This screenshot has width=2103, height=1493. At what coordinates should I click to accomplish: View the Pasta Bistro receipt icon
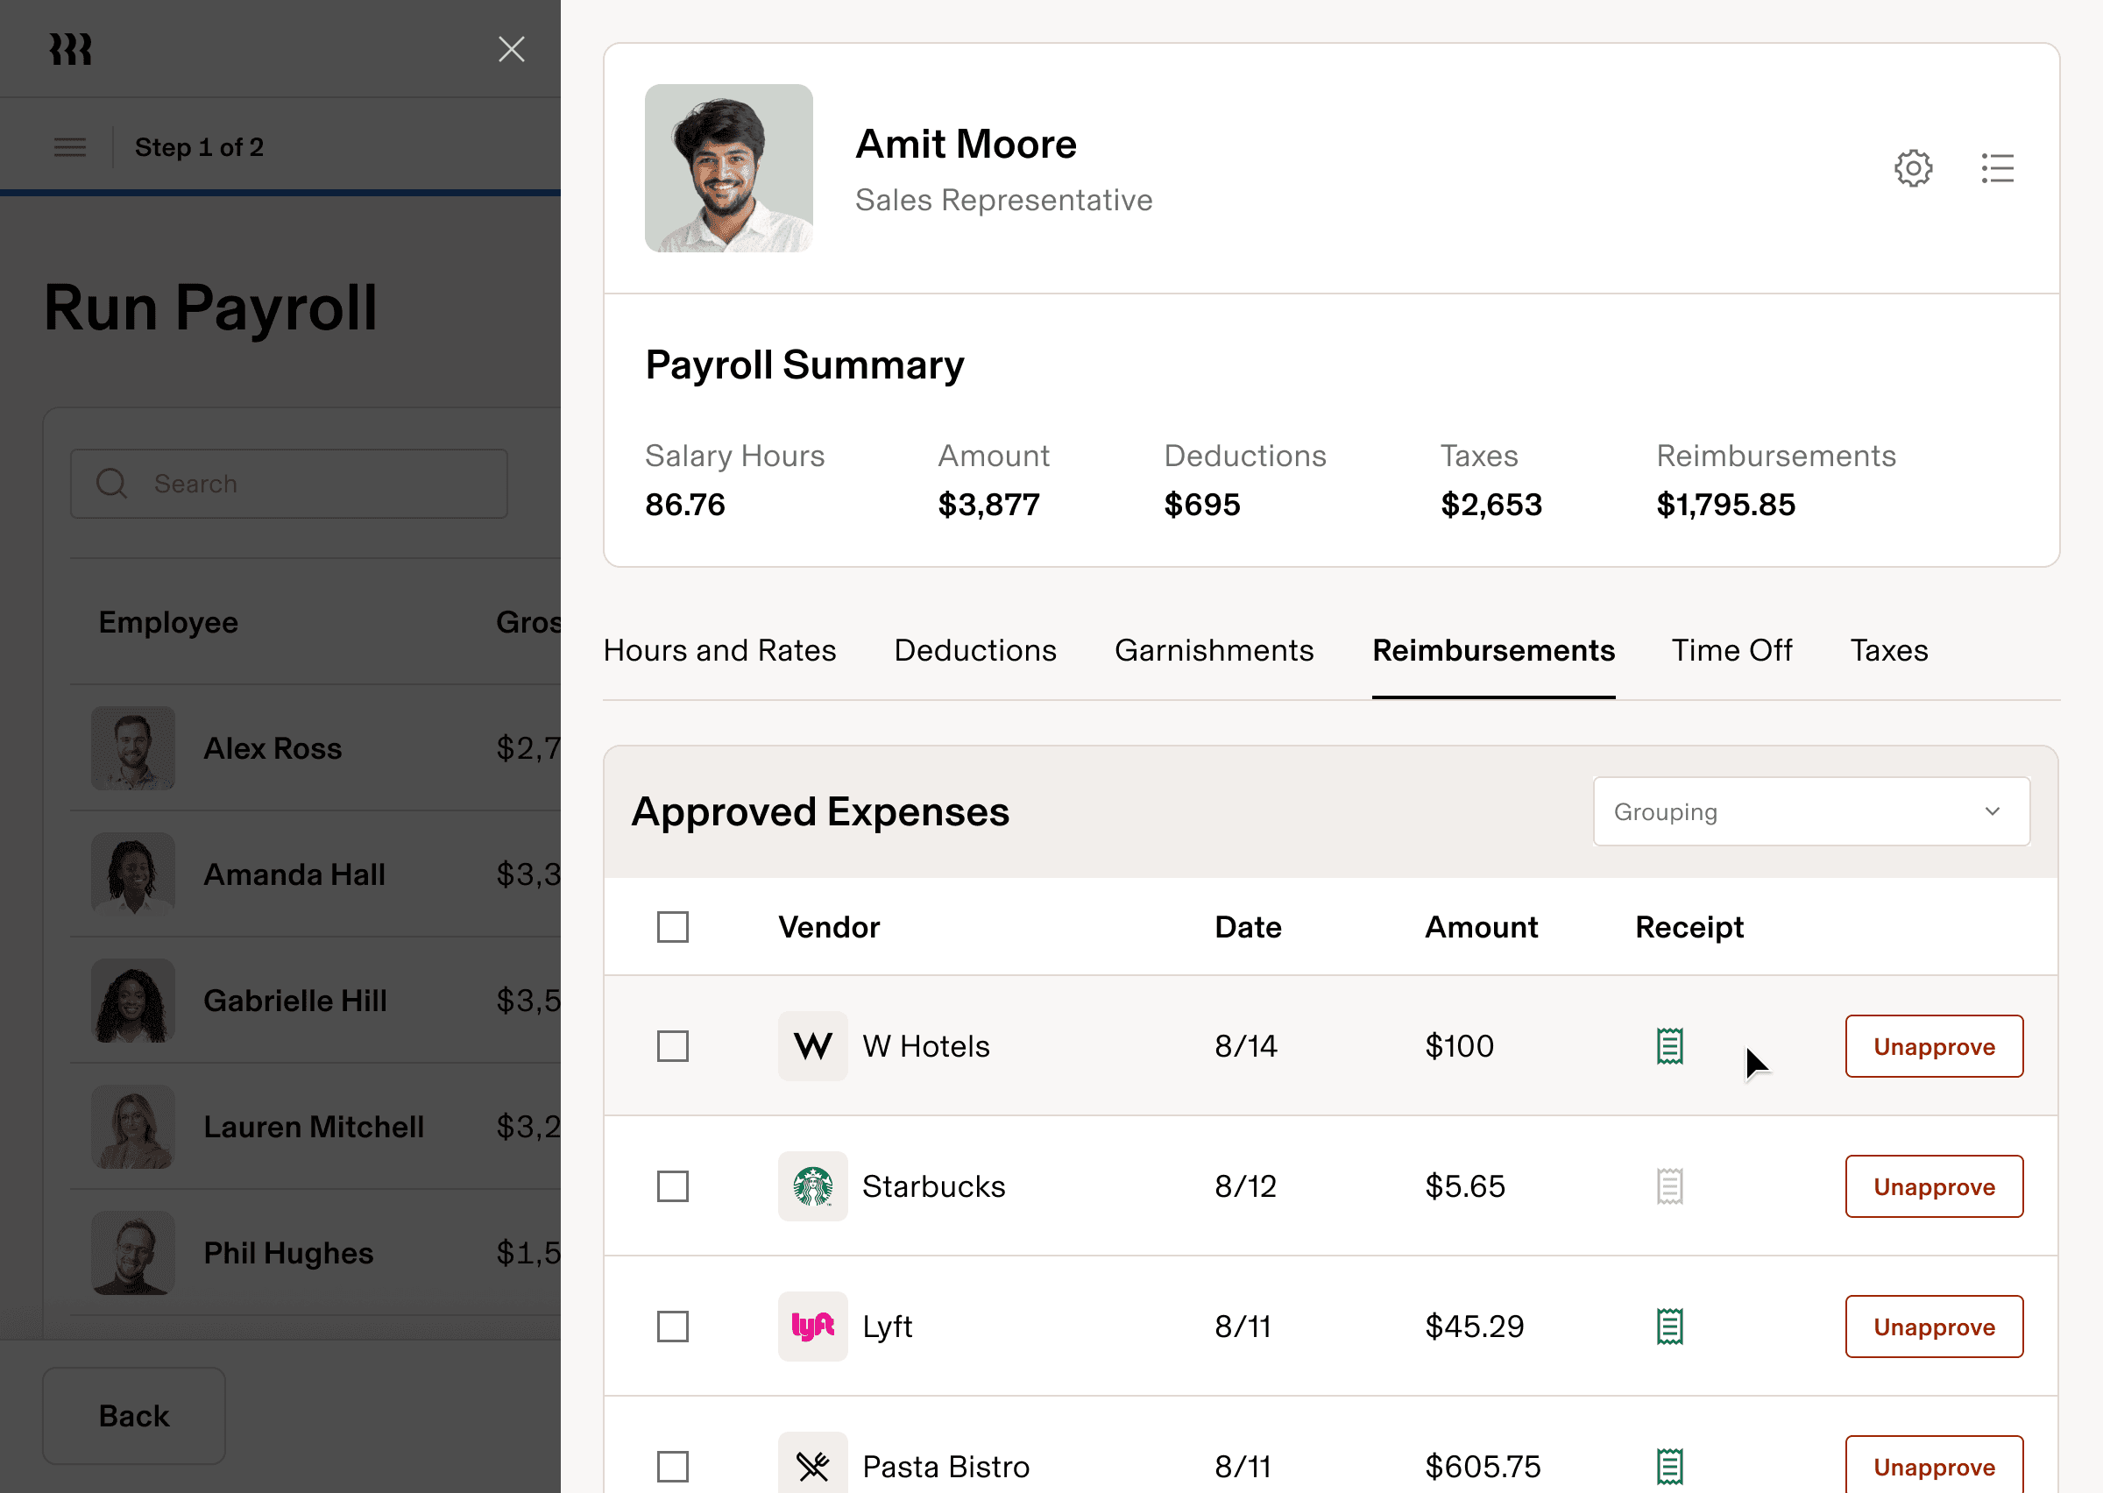1669,1467
